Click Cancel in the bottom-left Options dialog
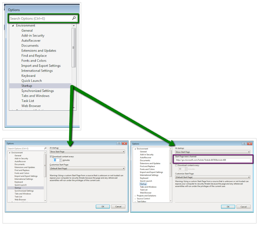The height and width of the screenshot is (225, 258). click(118, 207)
